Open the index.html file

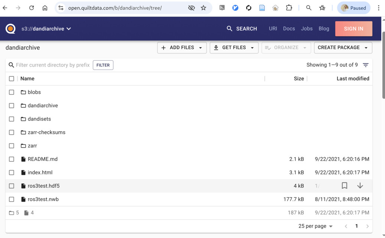[40, 173]
